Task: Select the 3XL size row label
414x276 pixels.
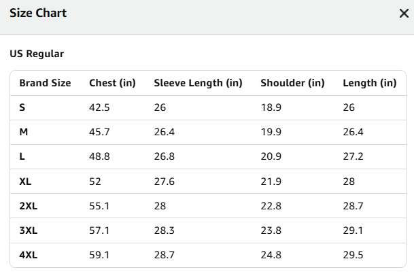Action: click(29, 230)
